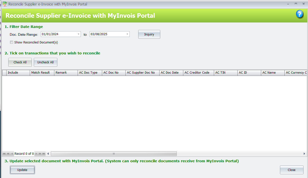Screen dimensions: 308x178
Task: Go to the previous record
Action: pos(12,154)
